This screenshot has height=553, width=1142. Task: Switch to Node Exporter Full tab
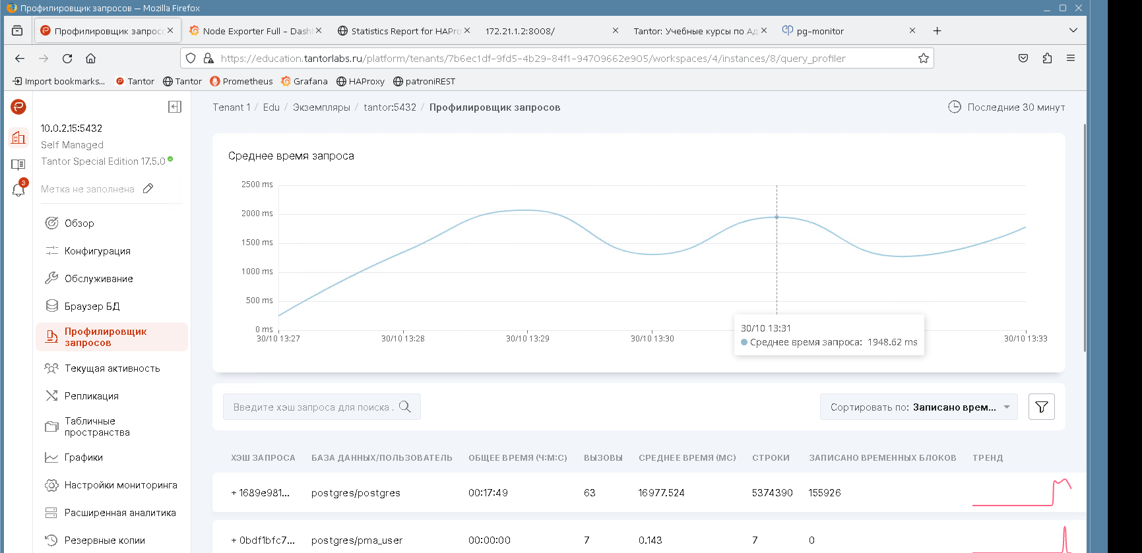pos(251,31)
